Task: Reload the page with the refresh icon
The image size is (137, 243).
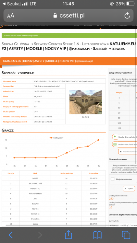Action: click(x=127, y=16)
